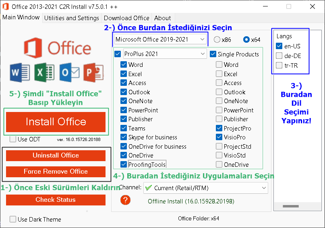Viewport: 325px width, 228px height.
Task: Uncheck Publisher in the ProPlus list
Action: point(124,119)
